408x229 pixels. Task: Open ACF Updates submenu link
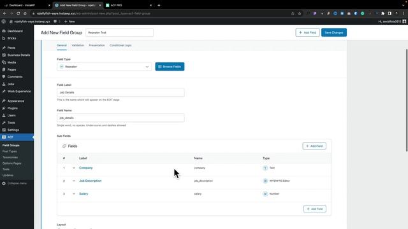(8, 176)
